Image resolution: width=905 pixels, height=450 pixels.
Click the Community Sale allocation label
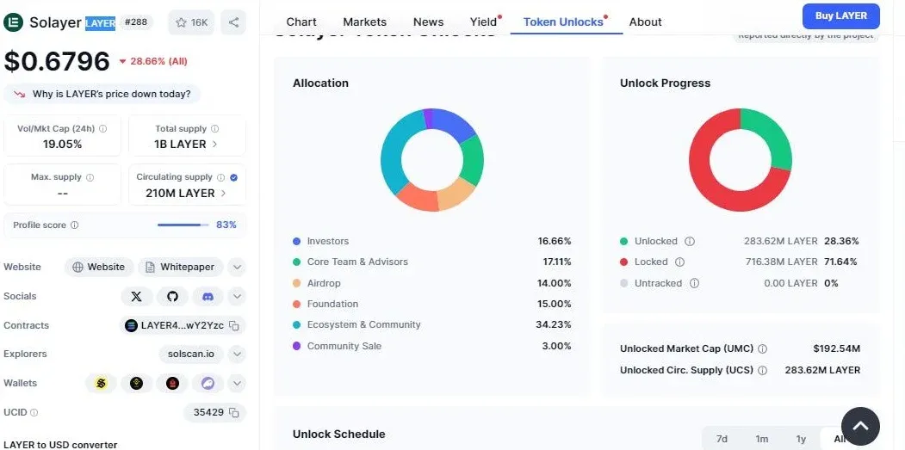pos(344,346)
